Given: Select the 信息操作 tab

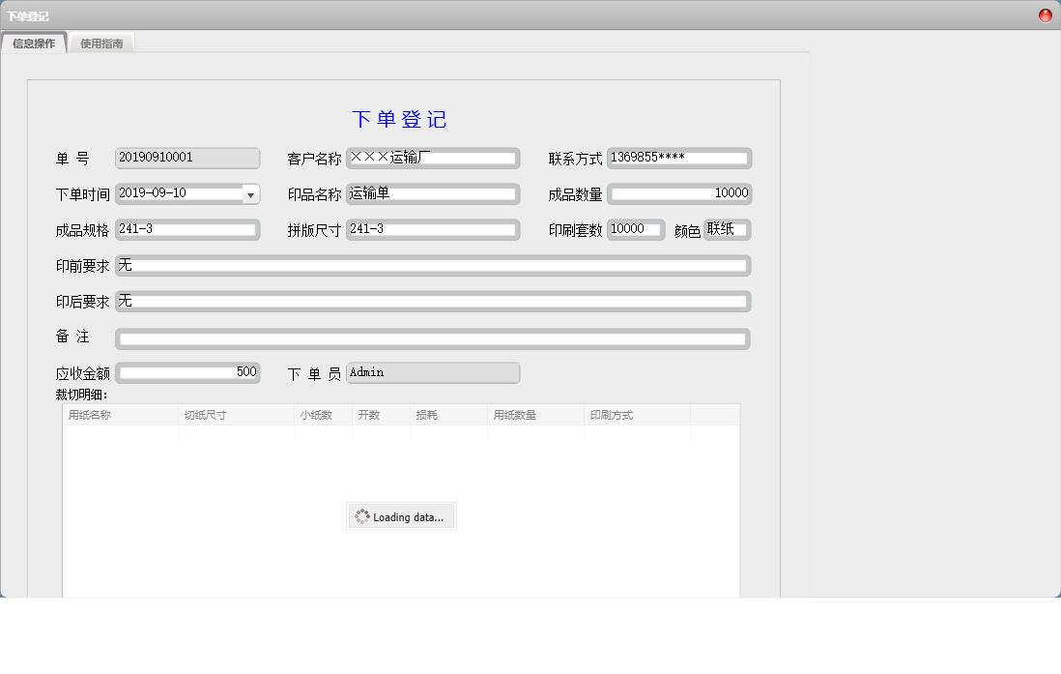Looking at the screenshot, I should pos(34,44).
